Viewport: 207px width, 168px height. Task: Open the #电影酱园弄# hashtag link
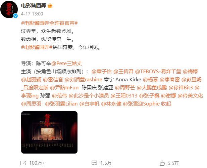tap(37, 47)
